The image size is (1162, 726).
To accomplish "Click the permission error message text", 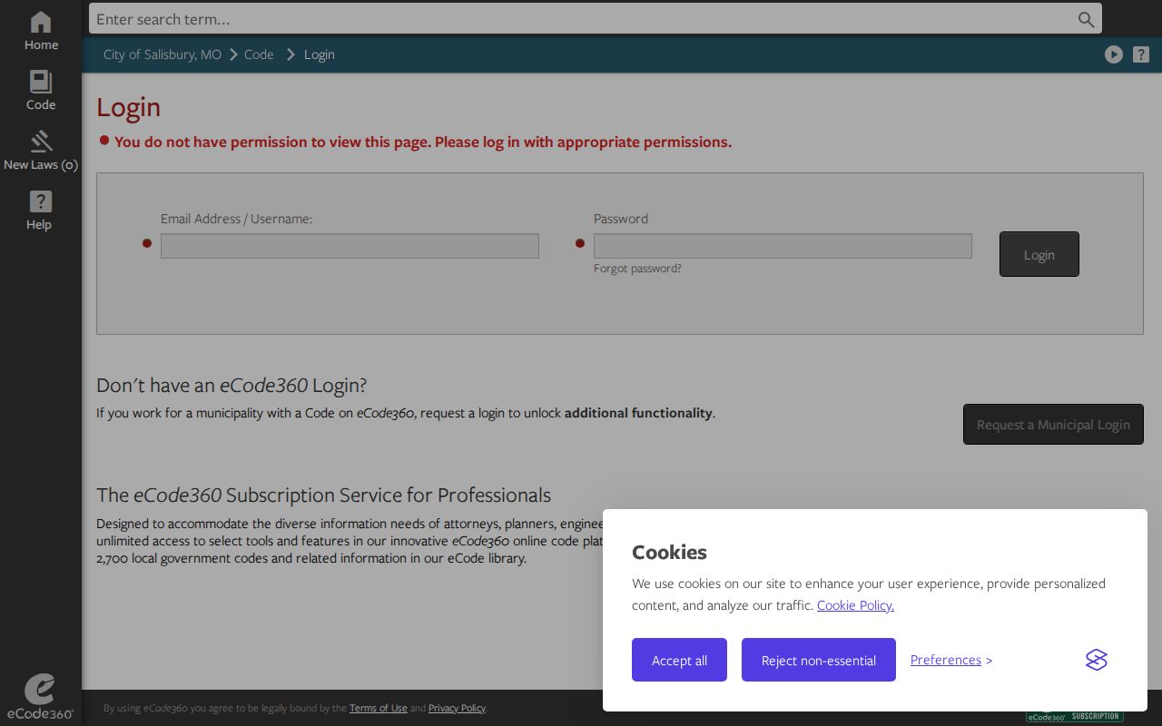I will pyautogui.click(x=423, y=142).
